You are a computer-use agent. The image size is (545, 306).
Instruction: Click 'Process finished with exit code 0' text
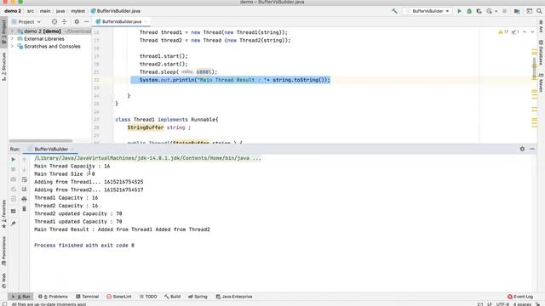84,246
